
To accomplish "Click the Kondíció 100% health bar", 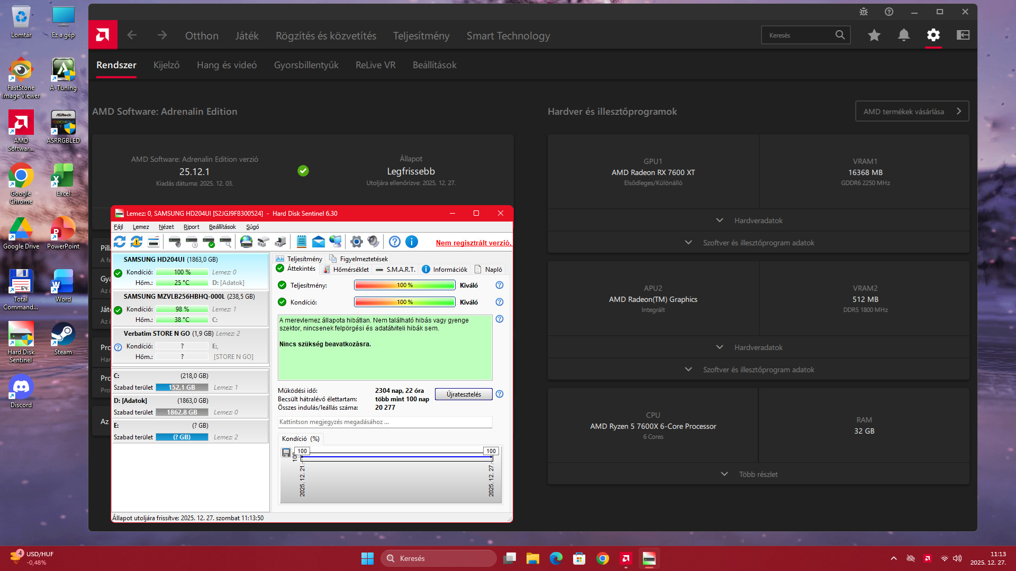I will pyautogui.click(x=404, y=302).
